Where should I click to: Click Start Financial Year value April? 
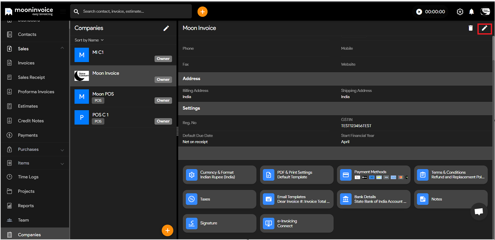click(345, 142)
